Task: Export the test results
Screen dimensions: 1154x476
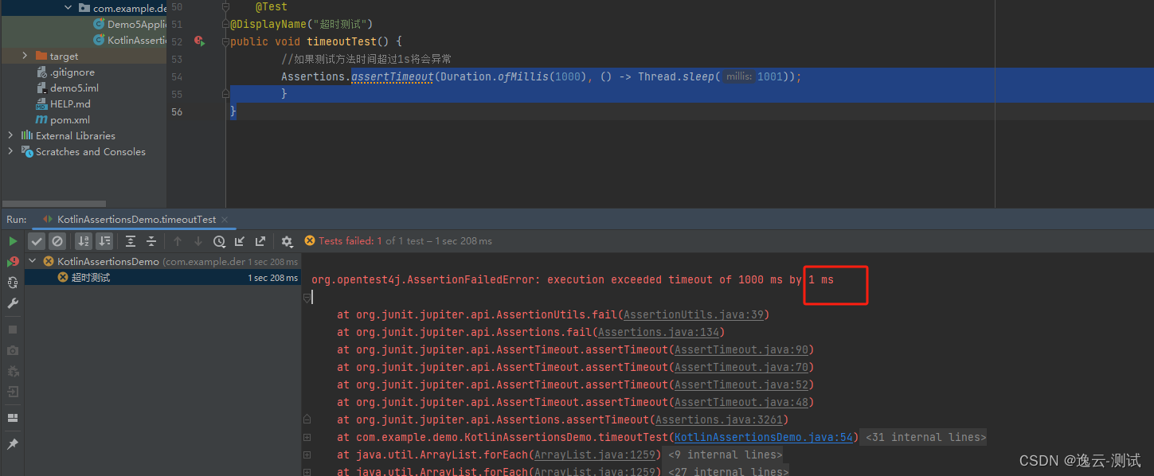Action: pos(260,240)
